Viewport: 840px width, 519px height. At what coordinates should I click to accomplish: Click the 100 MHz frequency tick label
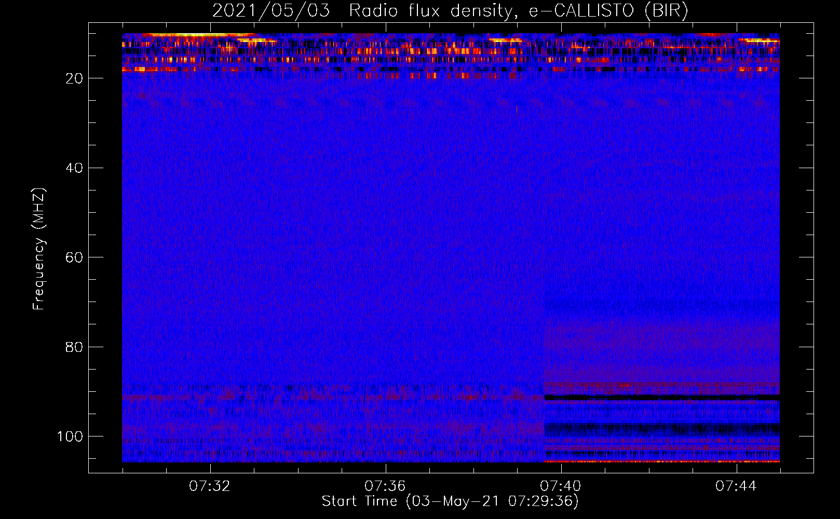coord(70,436)
